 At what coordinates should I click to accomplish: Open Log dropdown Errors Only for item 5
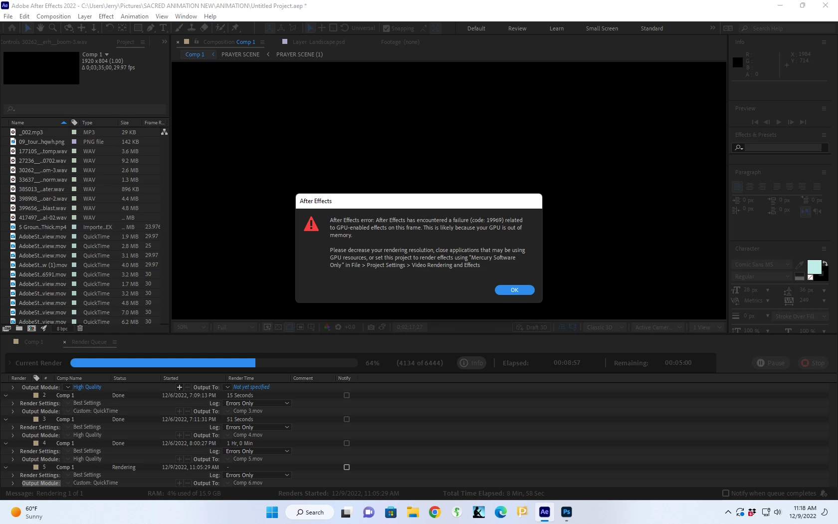[x=257, y=475]
